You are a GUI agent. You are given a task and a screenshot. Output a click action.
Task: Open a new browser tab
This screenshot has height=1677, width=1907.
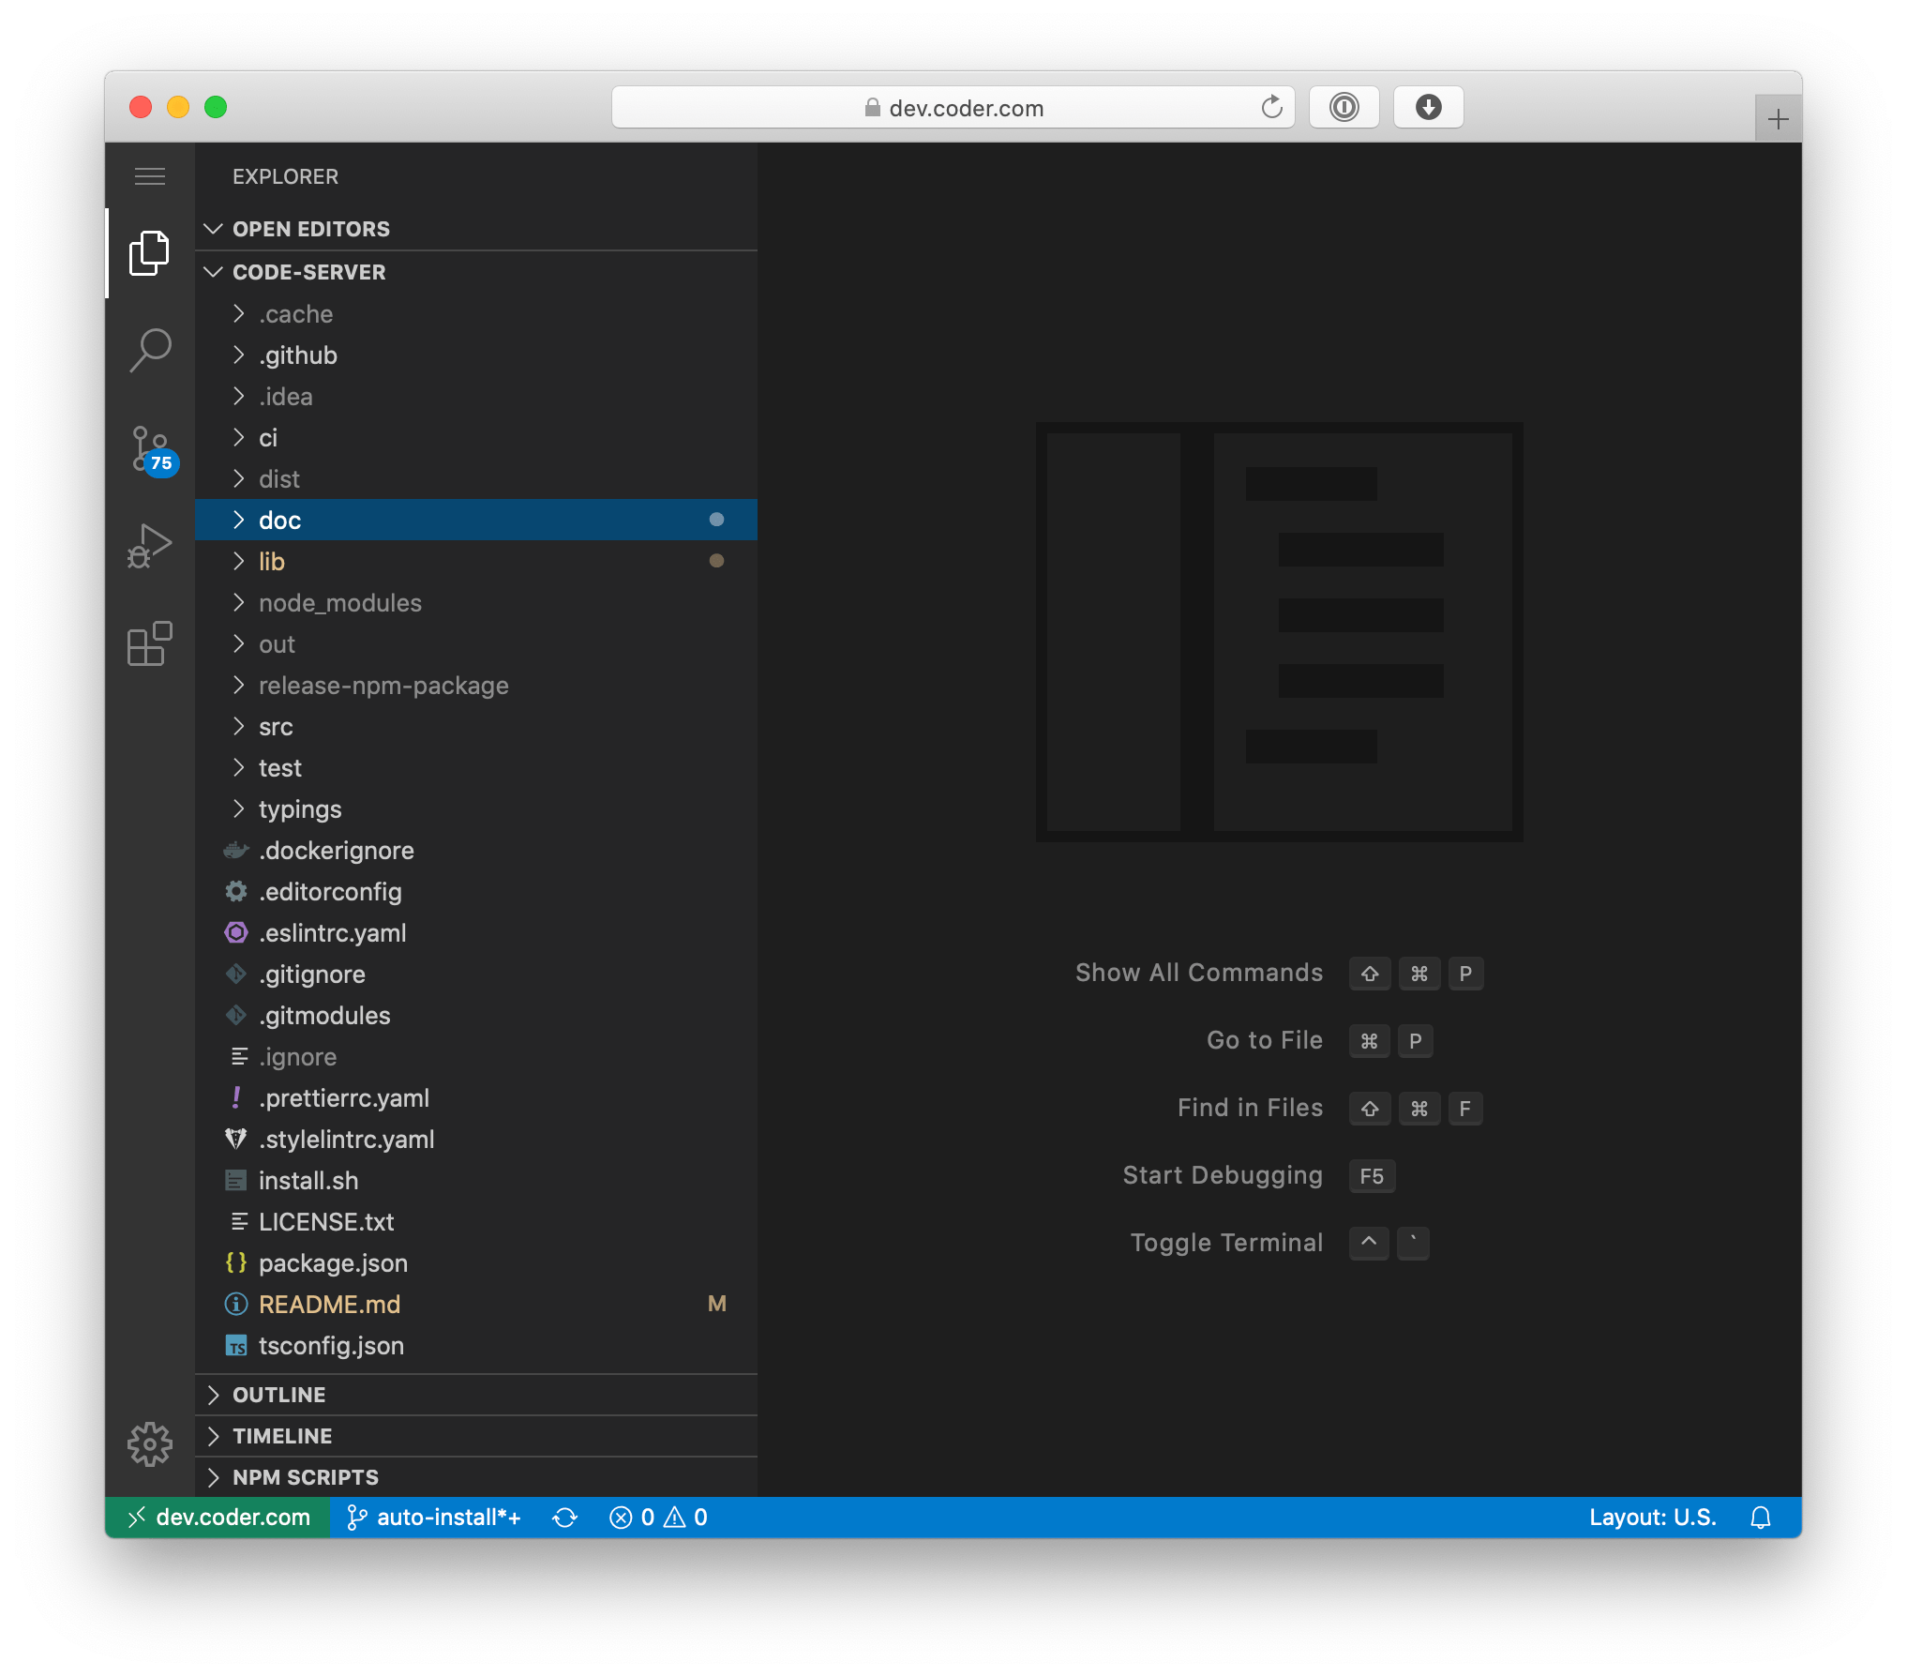[x=1778, y=120]
